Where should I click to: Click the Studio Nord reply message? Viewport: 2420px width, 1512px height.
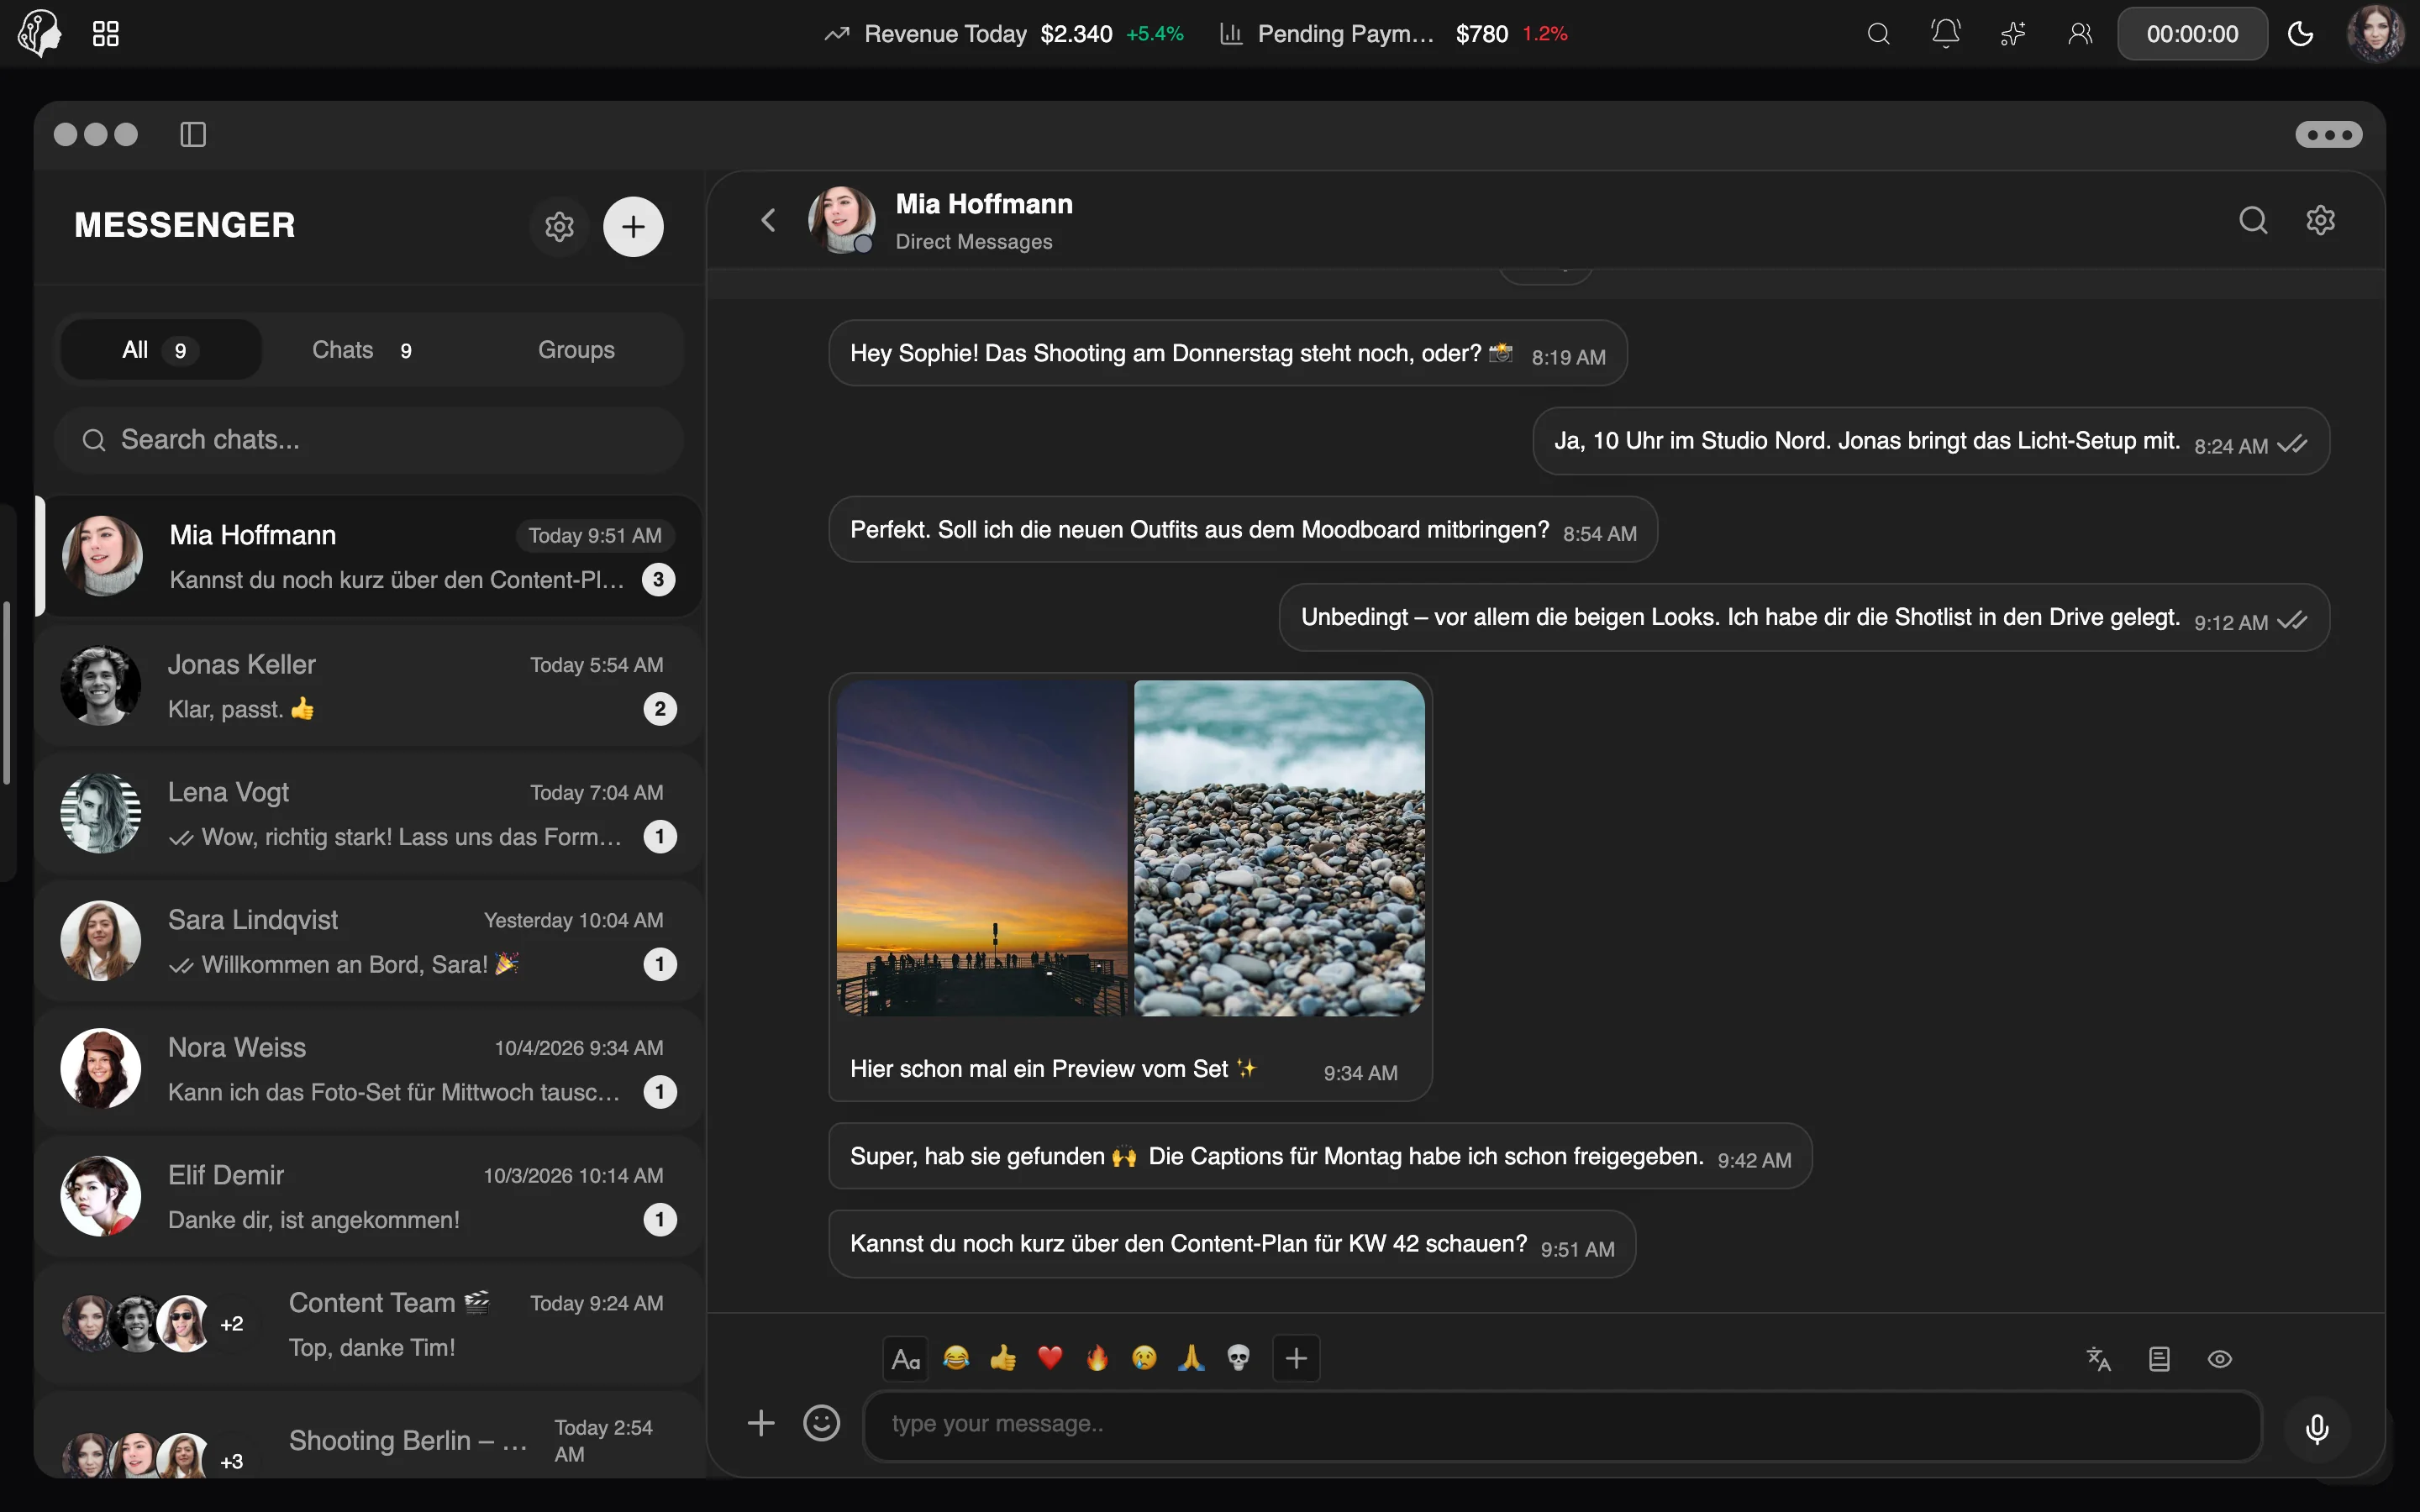point(1931,442)
